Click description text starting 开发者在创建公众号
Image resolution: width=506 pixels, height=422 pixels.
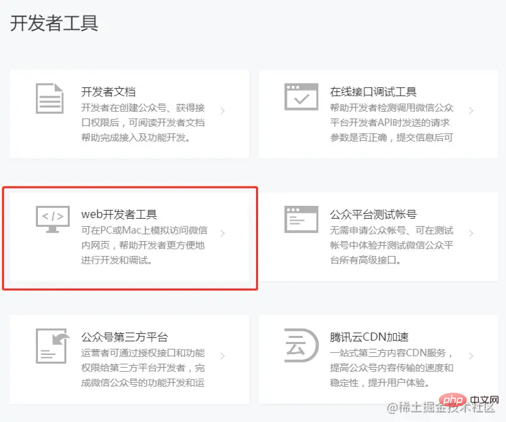(143, 123)
